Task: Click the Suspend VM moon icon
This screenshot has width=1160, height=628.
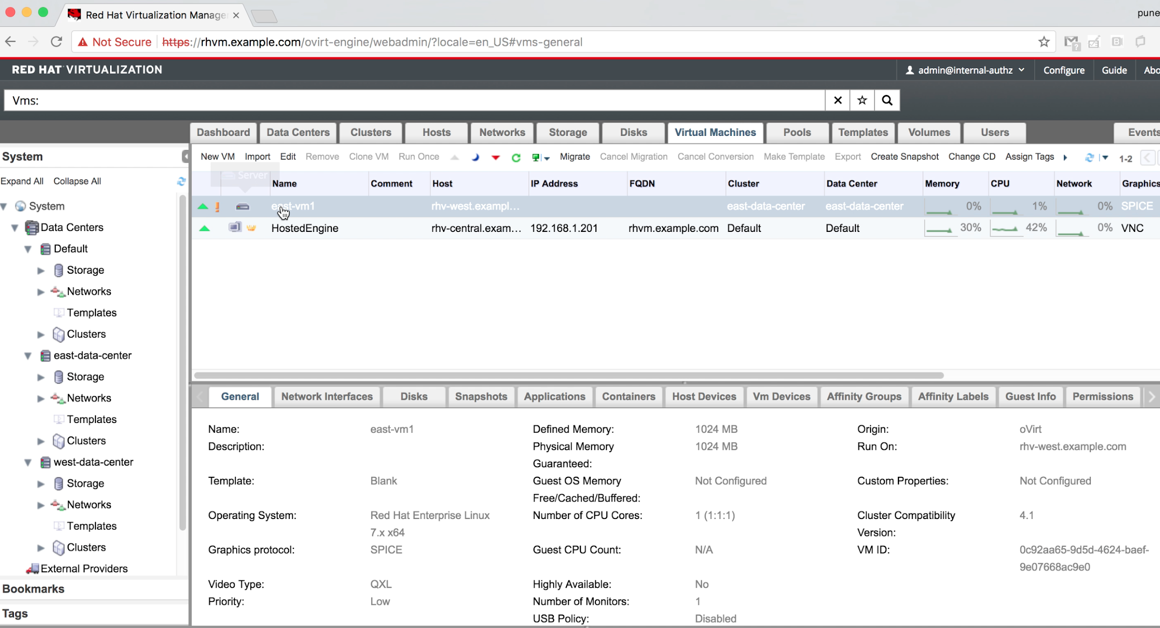Action: (x=475, y=157)
